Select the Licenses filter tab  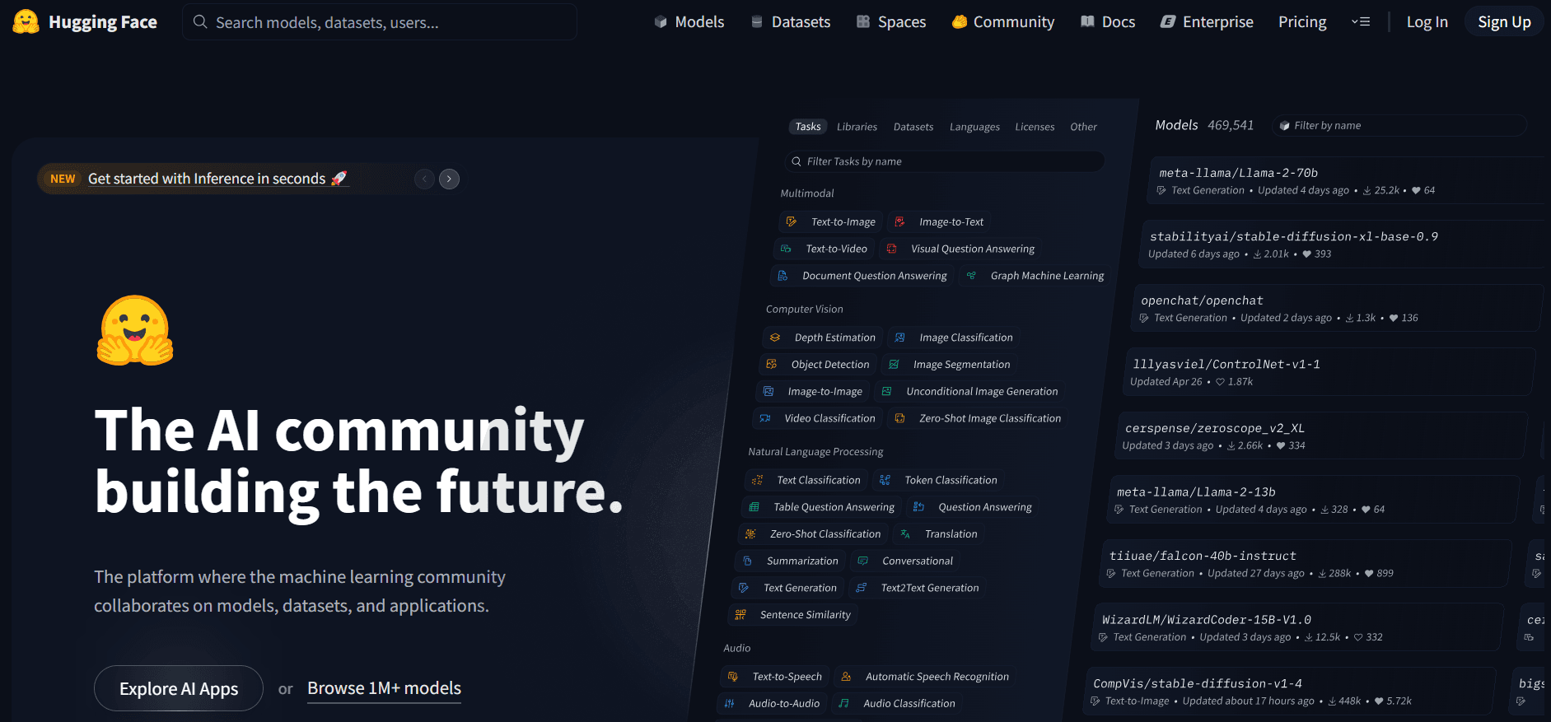1035,127
